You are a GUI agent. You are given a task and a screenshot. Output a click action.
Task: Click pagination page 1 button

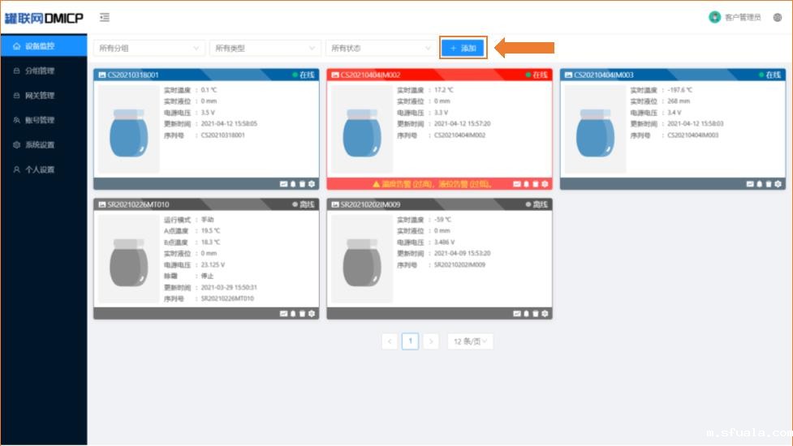tap(411, 341)
